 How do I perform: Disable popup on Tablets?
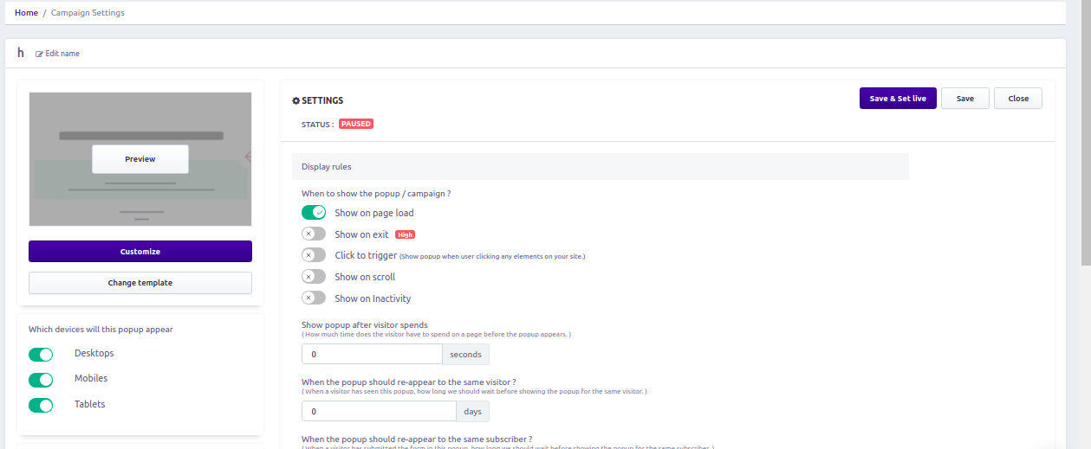click(41, 405)
